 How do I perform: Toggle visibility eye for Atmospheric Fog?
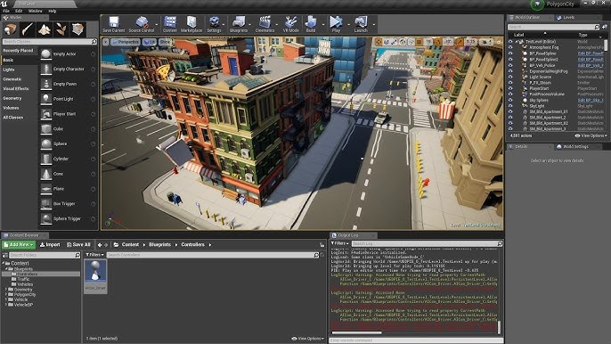point(510,47)
